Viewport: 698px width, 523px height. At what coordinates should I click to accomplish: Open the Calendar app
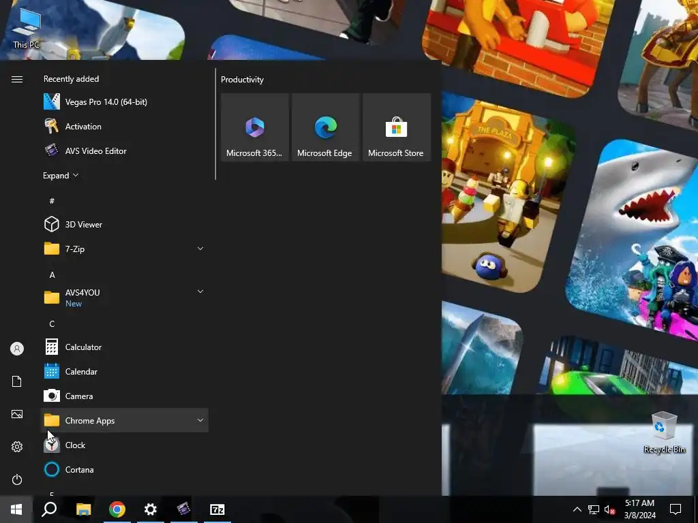click(124, 371)
